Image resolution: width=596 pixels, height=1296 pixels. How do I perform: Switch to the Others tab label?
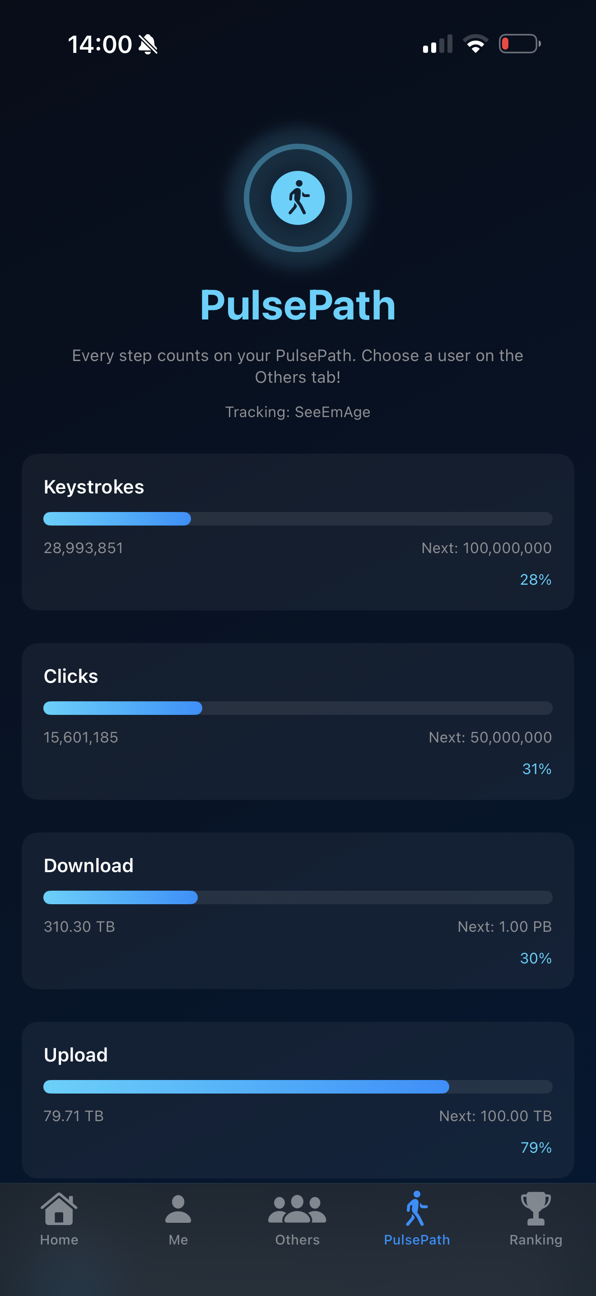[x=297, y=1240]
